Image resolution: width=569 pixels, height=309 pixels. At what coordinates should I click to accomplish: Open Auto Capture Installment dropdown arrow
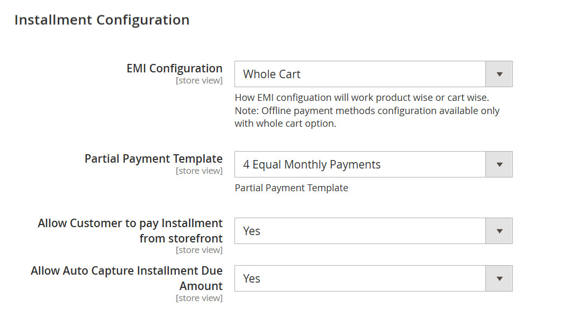[499, 278]
